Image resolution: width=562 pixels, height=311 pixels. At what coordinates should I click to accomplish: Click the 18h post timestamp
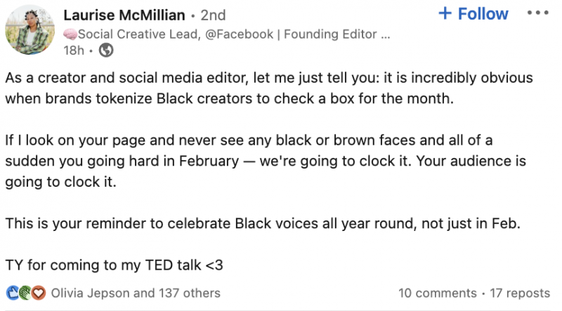point(74,51)
